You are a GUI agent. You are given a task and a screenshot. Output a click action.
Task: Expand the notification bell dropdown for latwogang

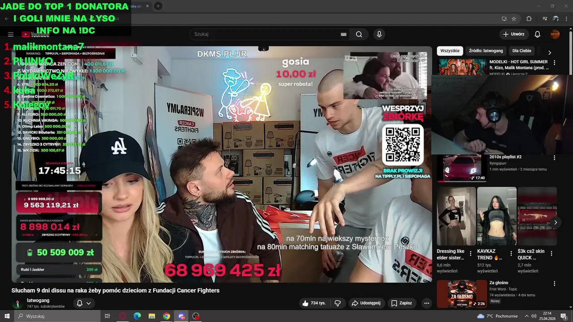click(x=84, y=303)
